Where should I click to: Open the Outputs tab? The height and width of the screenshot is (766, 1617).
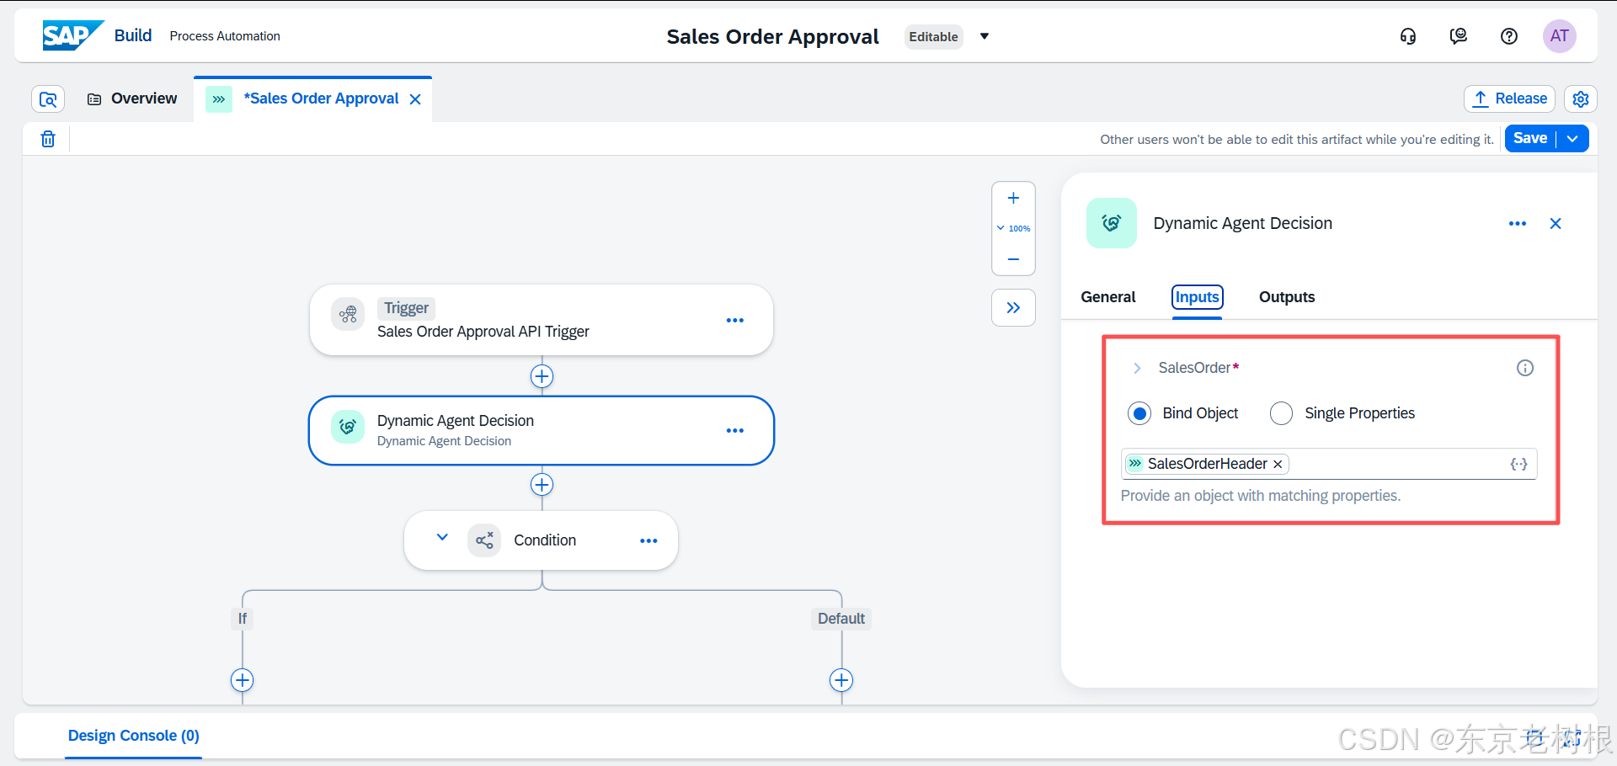[x=1287, y=297]
